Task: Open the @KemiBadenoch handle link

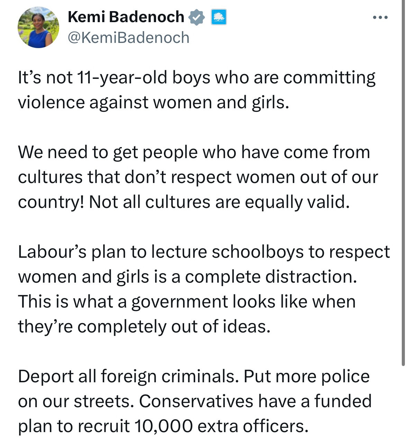Action: click(x=129, y=38)
